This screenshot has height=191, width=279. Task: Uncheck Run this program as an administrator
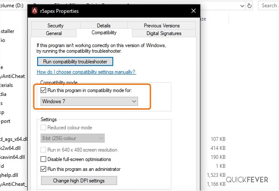click(x=44, y=169)
